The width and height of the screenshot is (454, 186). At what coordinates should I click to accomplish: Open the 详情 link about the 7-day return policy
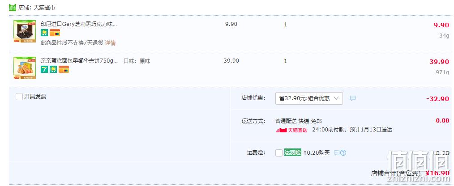[110, 43]
